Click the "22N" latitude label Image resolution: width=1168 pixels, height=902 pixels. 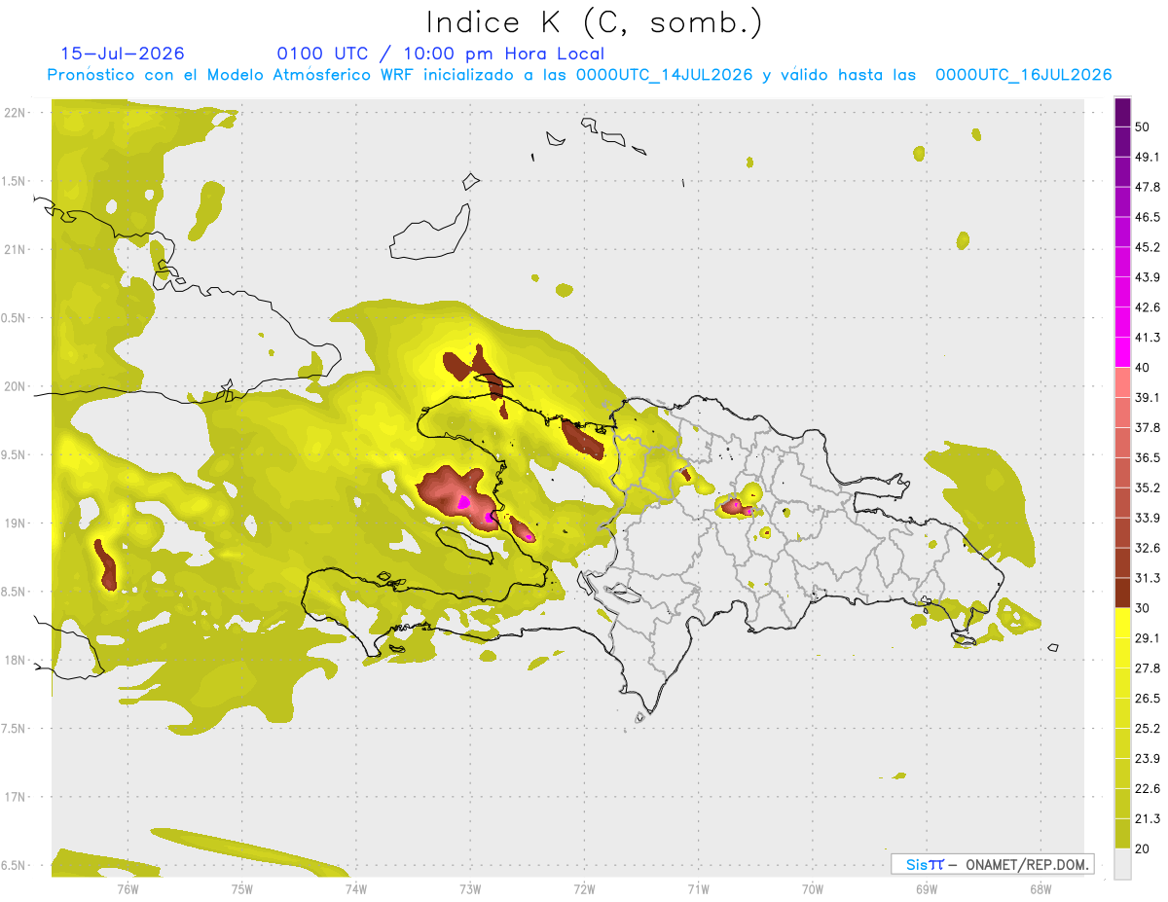[x=16, y=112]
